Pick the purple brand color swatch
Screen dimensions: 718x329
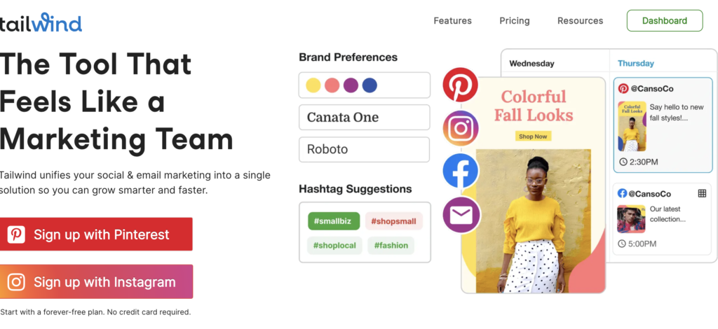tap(351, 85)
